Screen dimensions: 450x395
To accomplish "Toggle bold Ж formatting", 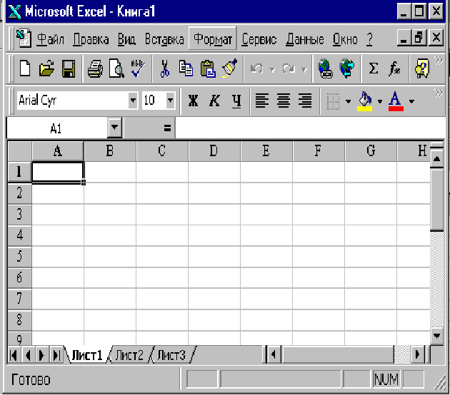I will (193, 101).
